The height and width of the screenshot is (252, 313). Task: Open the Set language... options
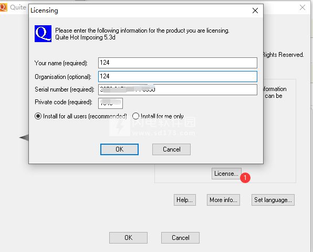273,200
